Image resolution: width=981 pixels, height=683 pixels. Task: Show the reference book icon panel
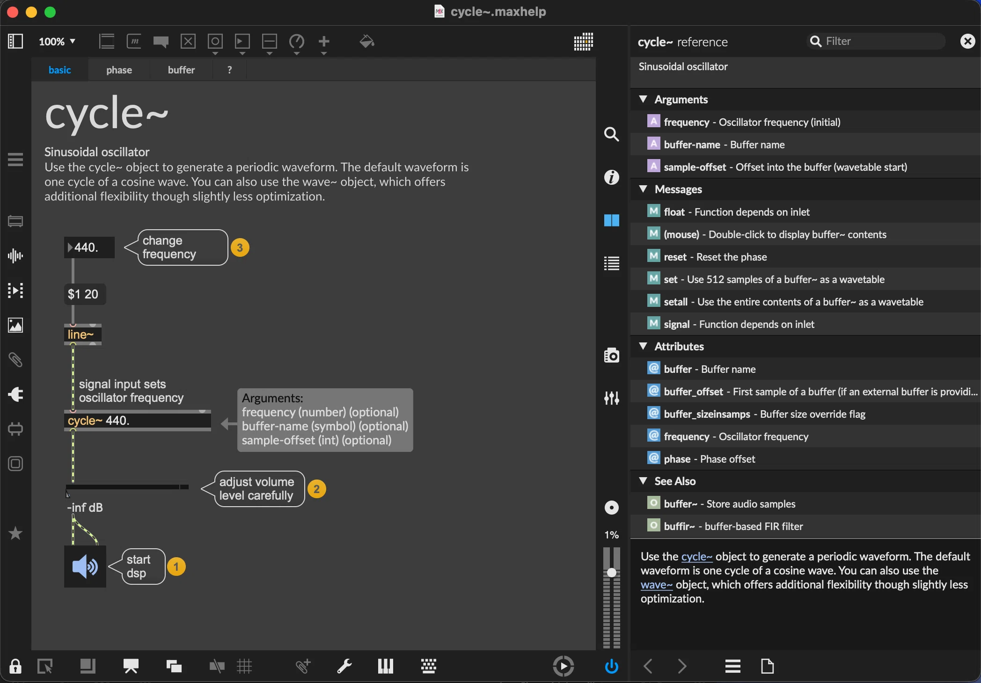(x=611, y=220)
